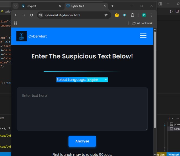This screenshot has width=180, height=156.
Task: Close the Devpost tab
Action: coord(60,6)
